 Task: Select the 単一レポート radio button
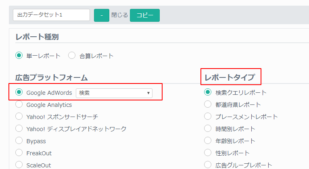tap(19, 55)
